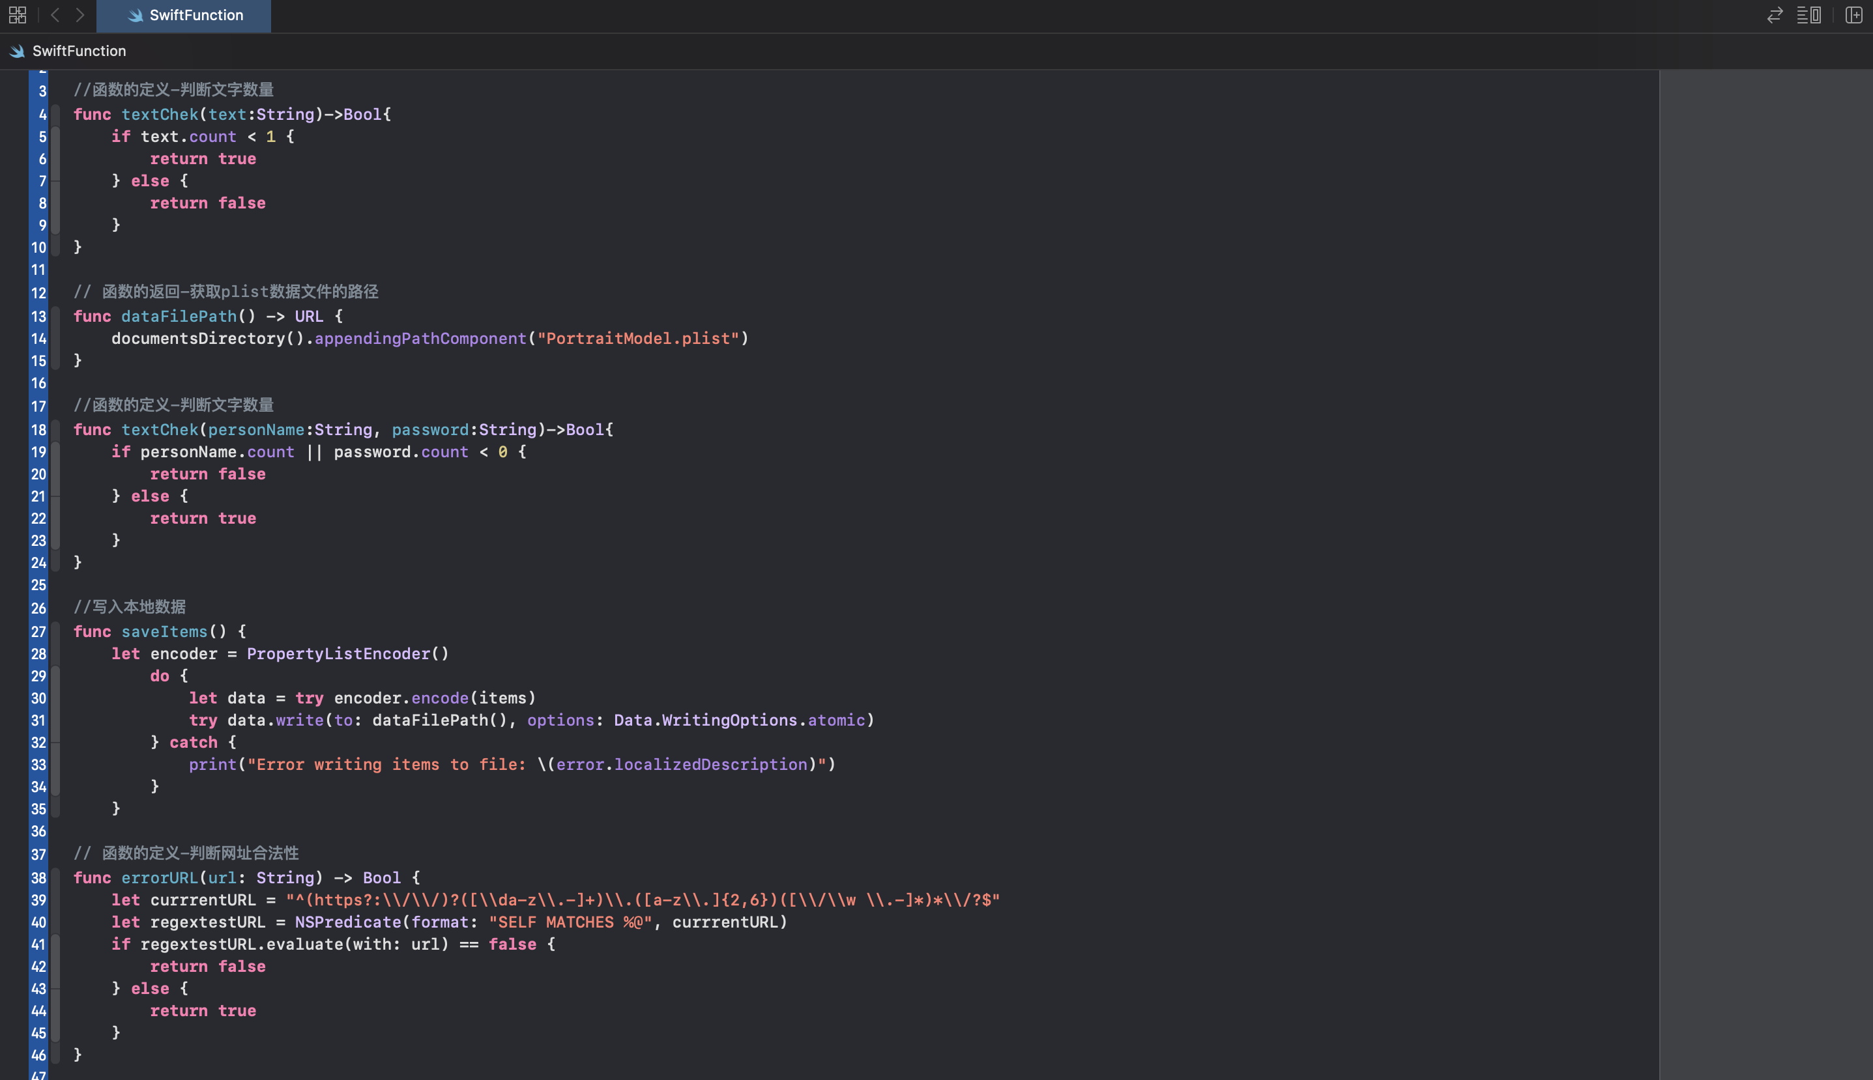
Task: Open the related items grid menu
Action: point(17,15)
